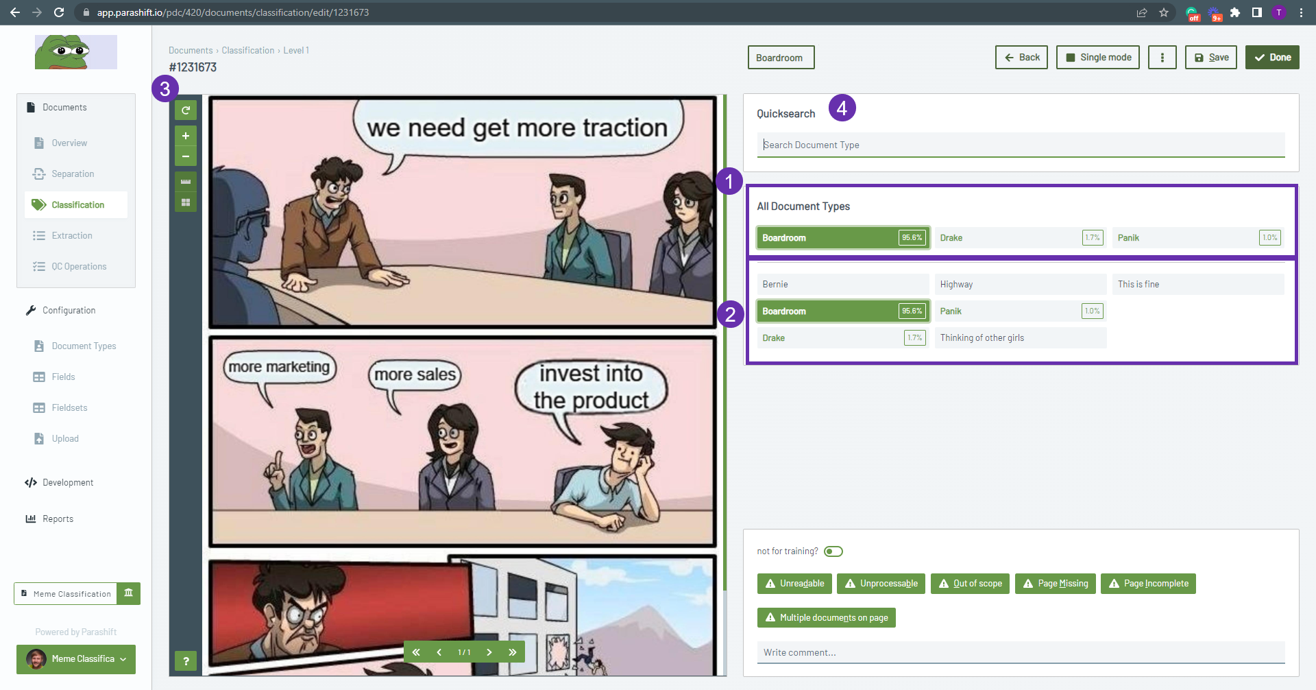Screen dimensions: 1316x690
Task: Jump to last page of document
Action: (512, 652)
